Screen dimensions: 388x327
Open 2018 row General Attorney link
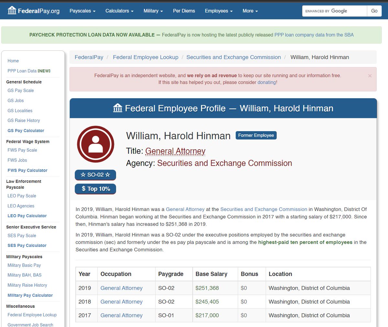coord(122,301)
